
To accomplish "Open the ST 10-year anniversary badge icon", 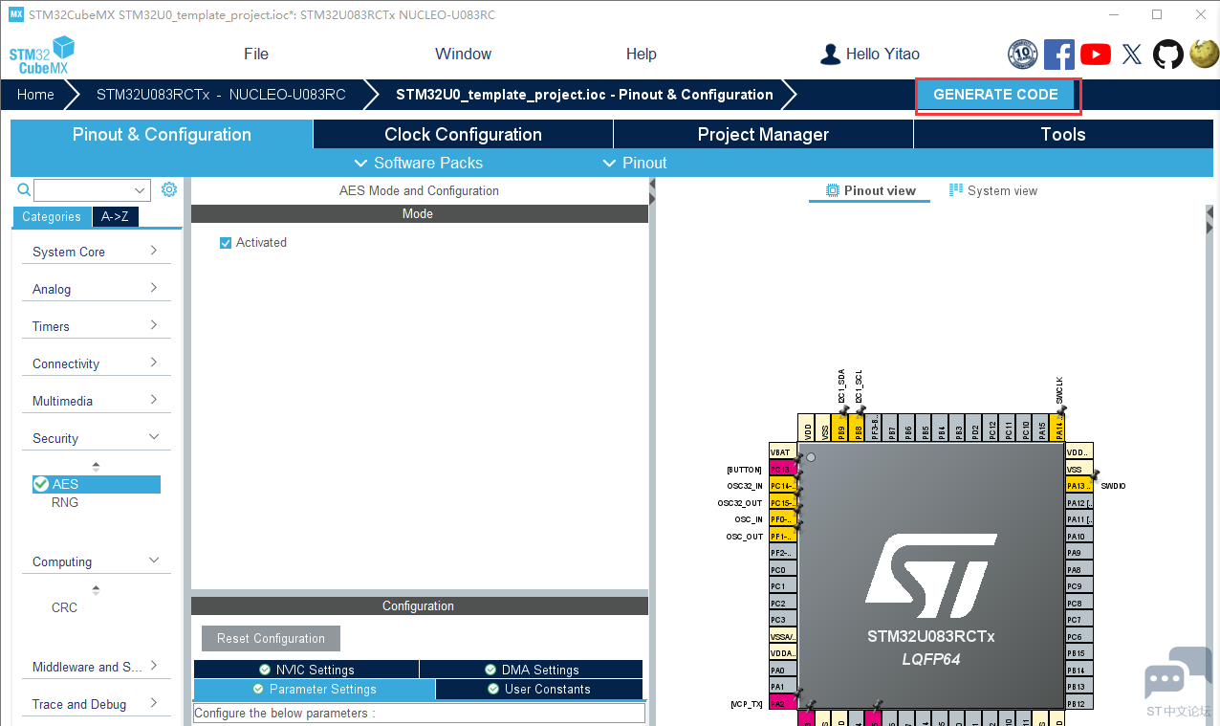I will 1022,54.
